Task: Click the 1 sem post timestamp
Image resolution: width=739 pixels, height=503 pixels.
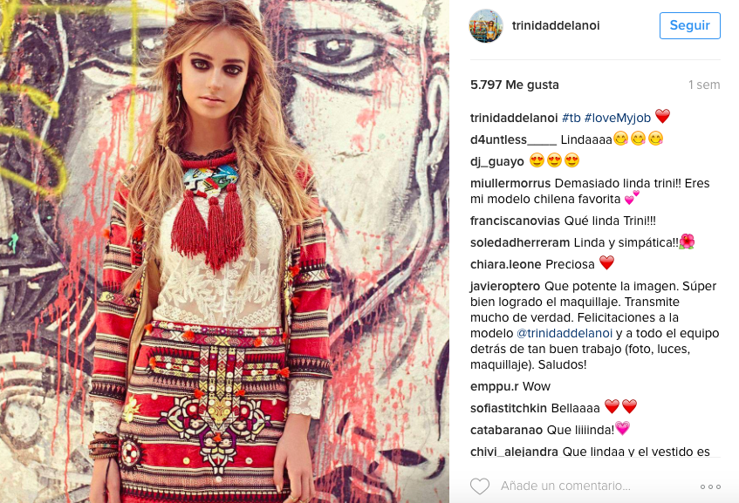Action: (x=704, y=85)
